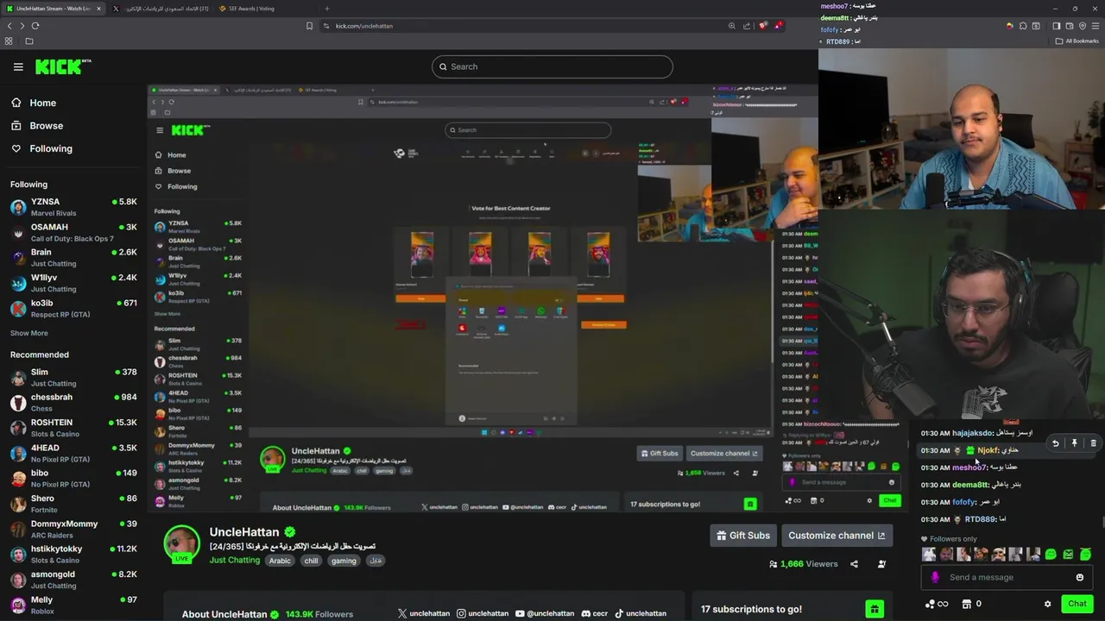The image size is (1105, 621).
Task: Click username meshoo7 in chat
Action: click(x=969, y=467)
